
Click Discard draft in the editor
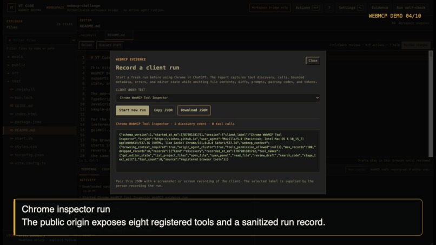point(110,45)
